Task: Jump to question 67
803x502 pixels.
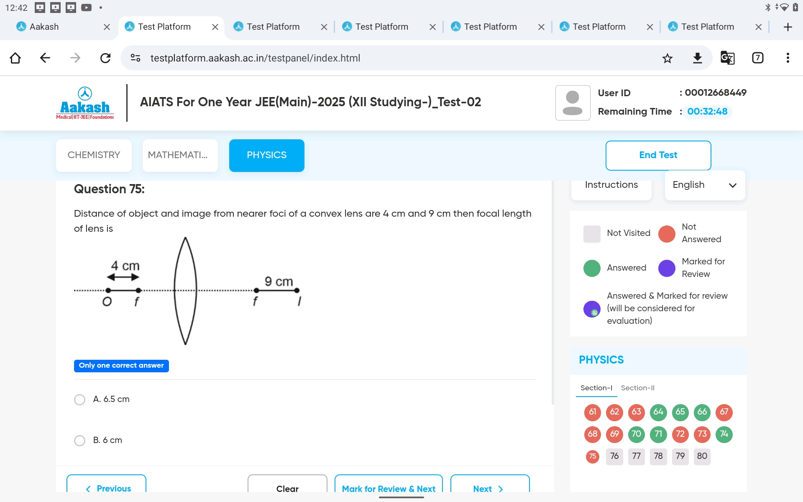Action: [x=724, y=412]
